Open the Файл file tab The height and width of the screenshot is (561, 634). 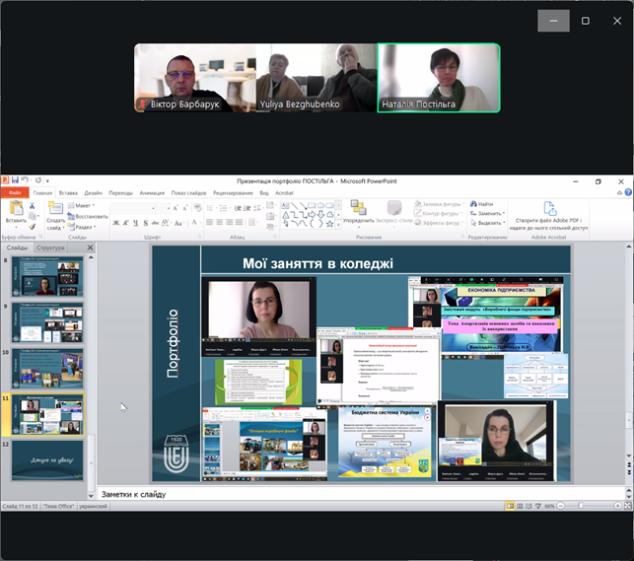click(x=15, y=193)
